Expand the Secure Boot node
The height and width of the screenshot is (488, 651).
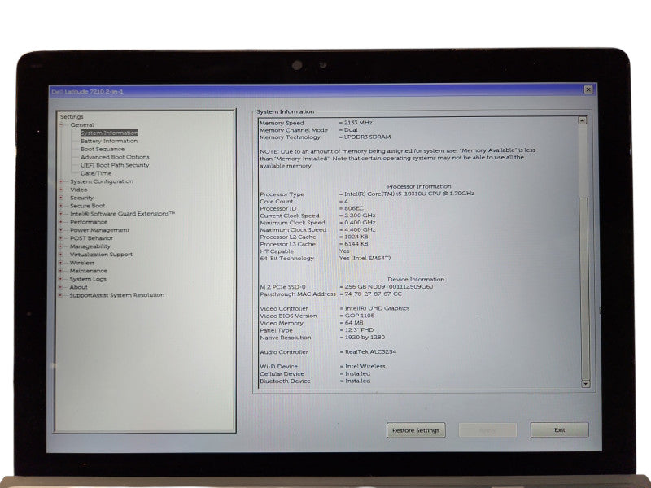click(x=62, y=206)
